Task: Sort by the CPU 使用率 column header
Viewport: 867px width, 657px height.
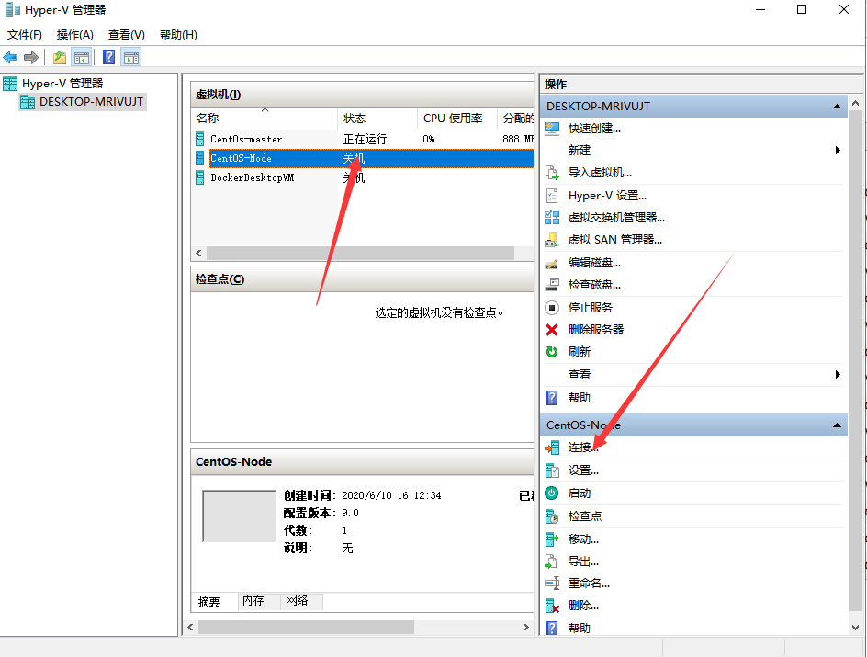Action: point(457,119)
